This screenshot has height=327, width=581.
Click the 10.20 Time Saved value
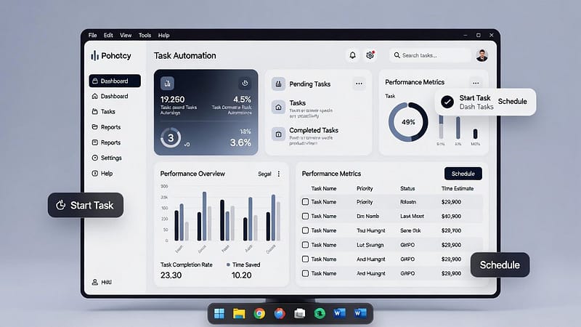click(241, 275)
